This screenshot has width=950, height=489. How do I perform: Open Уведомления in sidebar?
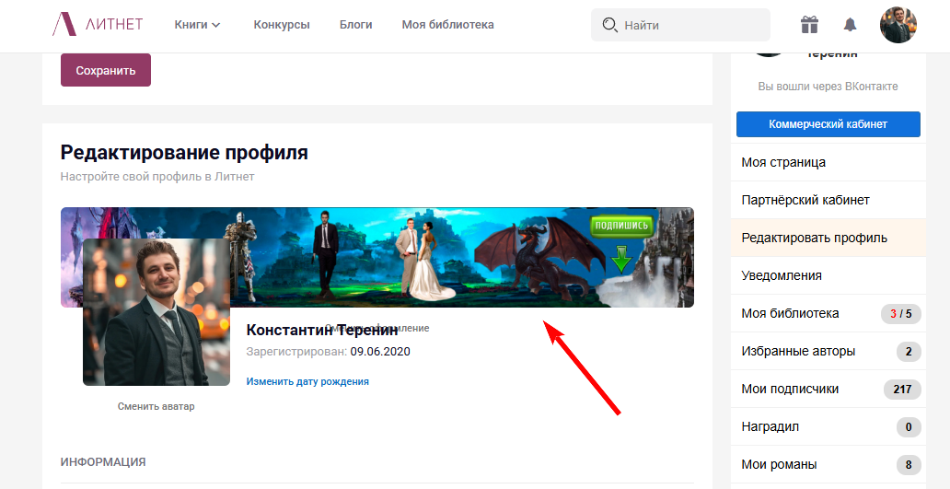click(828, 275)
